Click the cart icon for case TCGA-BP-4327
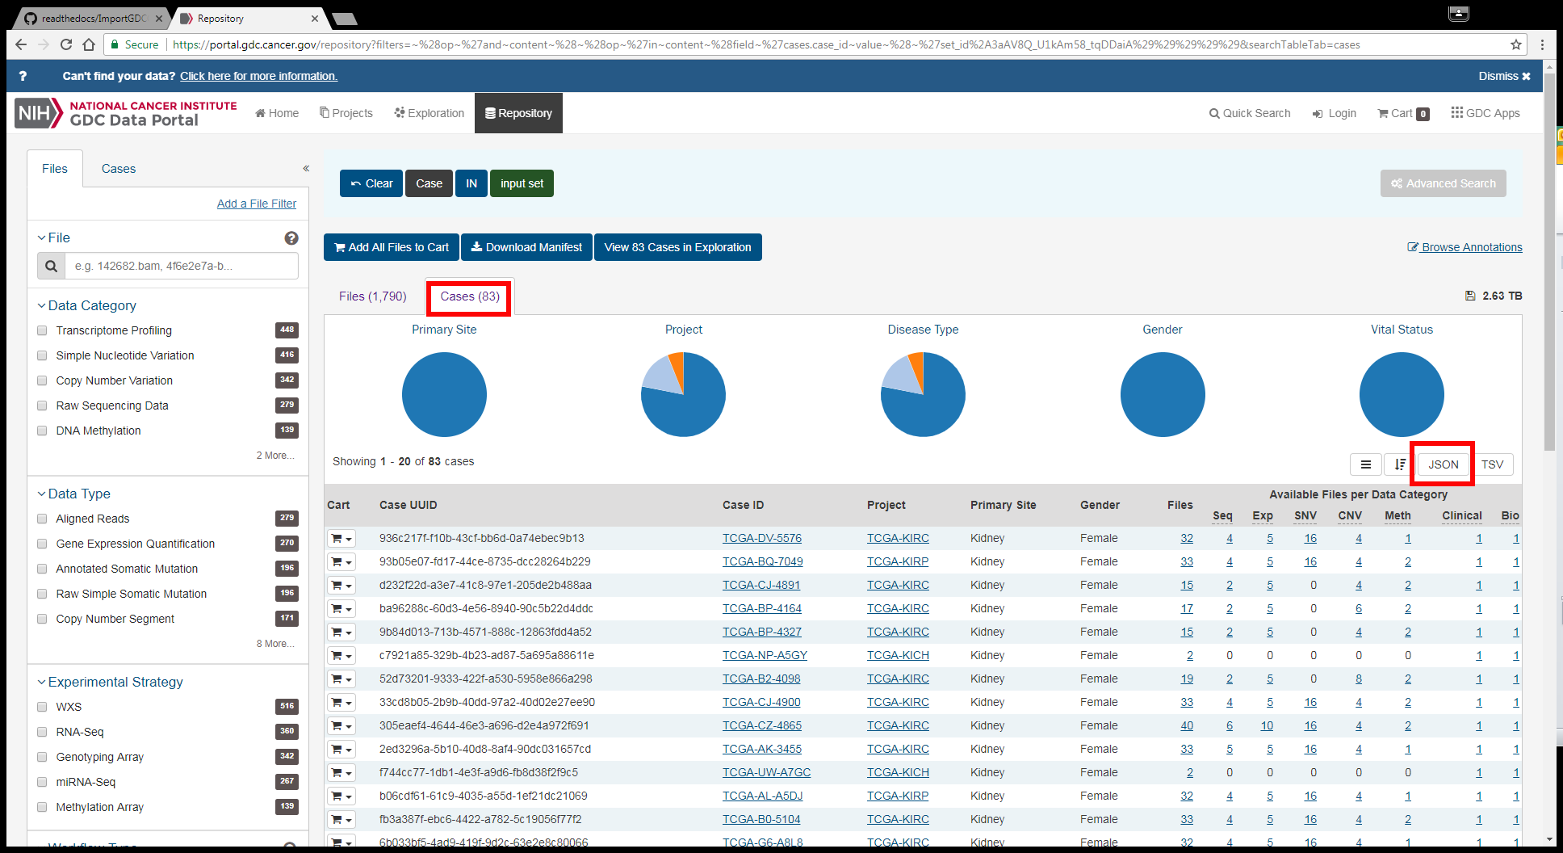This screenshot has width=1563, height=853. pos(342,632)
